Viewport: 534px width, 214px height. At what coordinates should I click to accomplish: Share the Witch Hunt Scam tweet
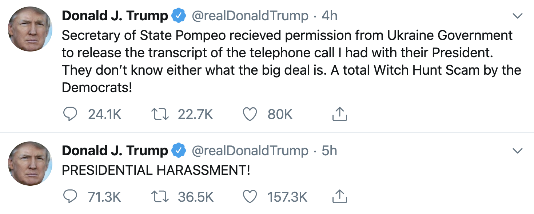point(339,114)
